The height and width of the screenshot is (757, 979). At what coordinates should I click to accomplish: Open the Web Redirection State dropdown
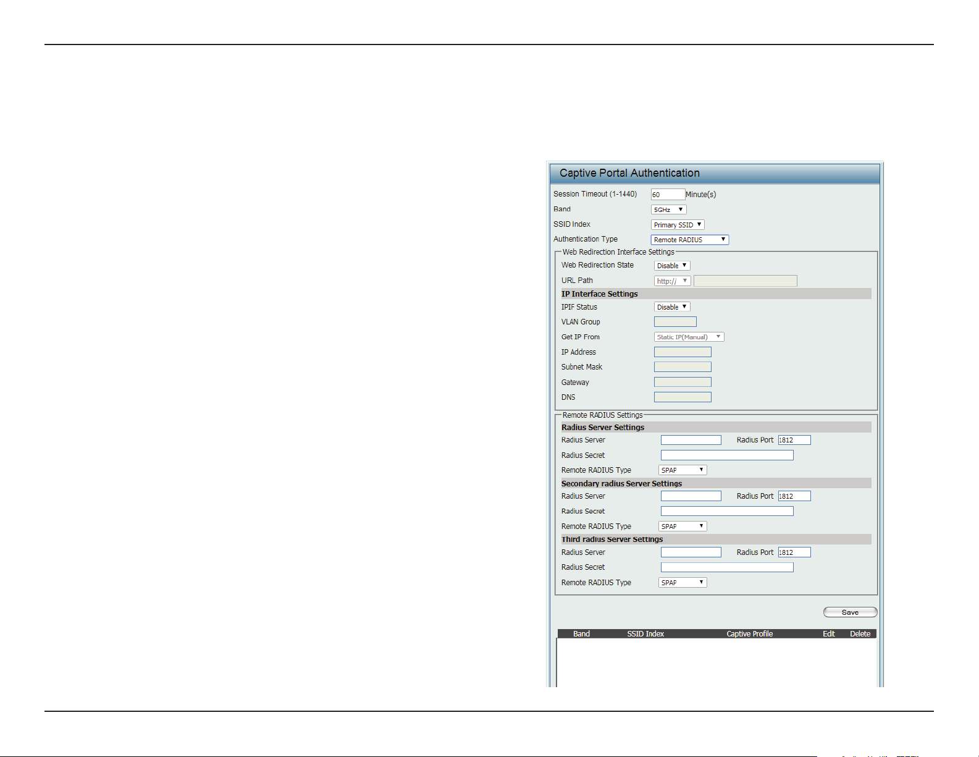pos(672,266)
